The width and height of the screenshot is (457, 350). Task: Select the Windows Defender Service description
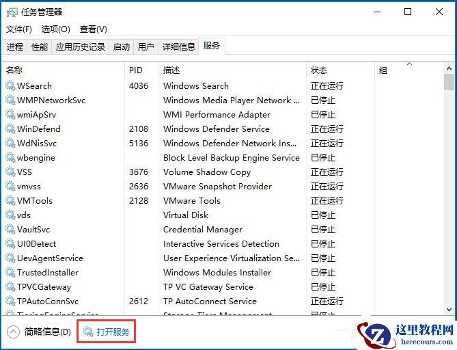pyautogui.click(x=217, y=129)
